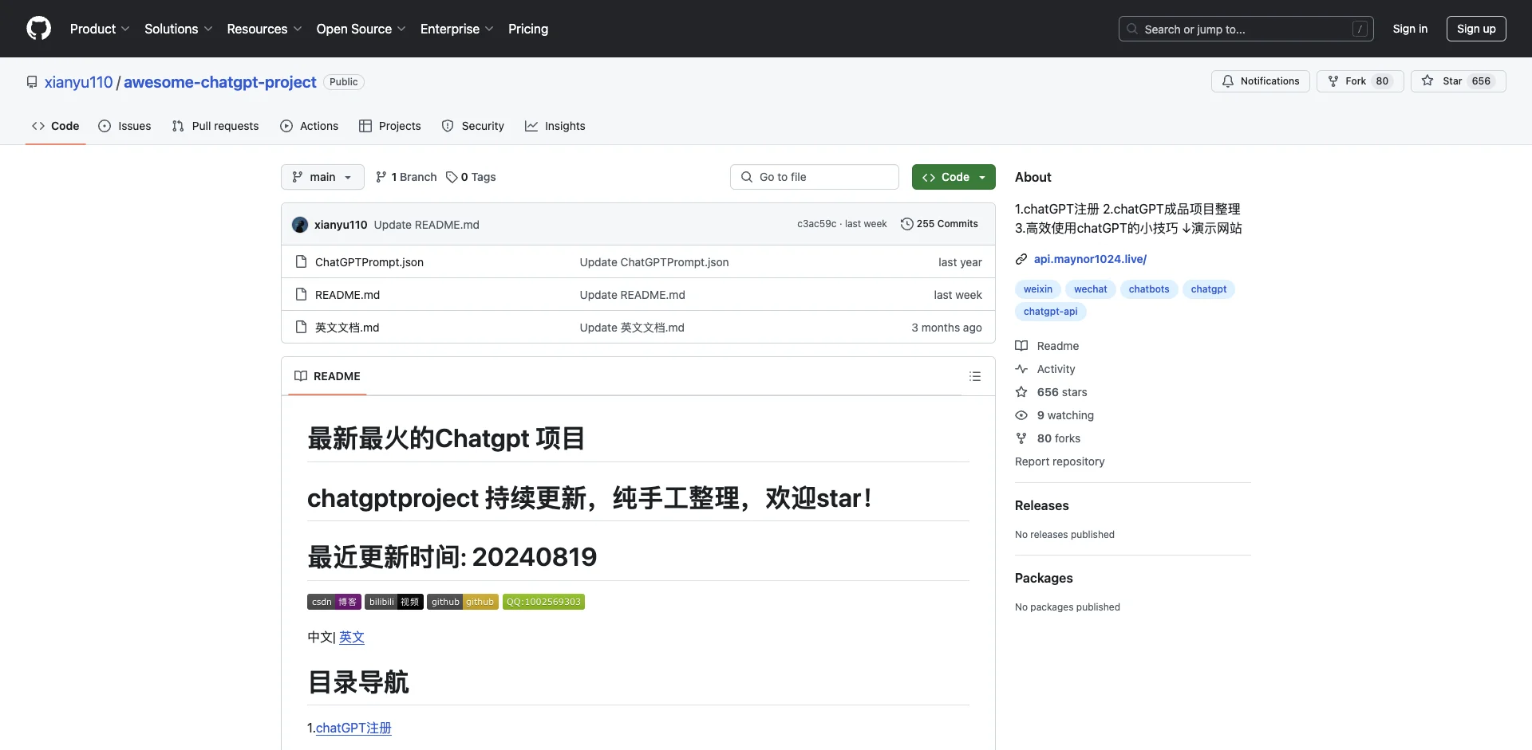This screenshot has height=750, width=1532.
Task: Open the ChatGPTPrompt.json file
Action: point(369,262)
